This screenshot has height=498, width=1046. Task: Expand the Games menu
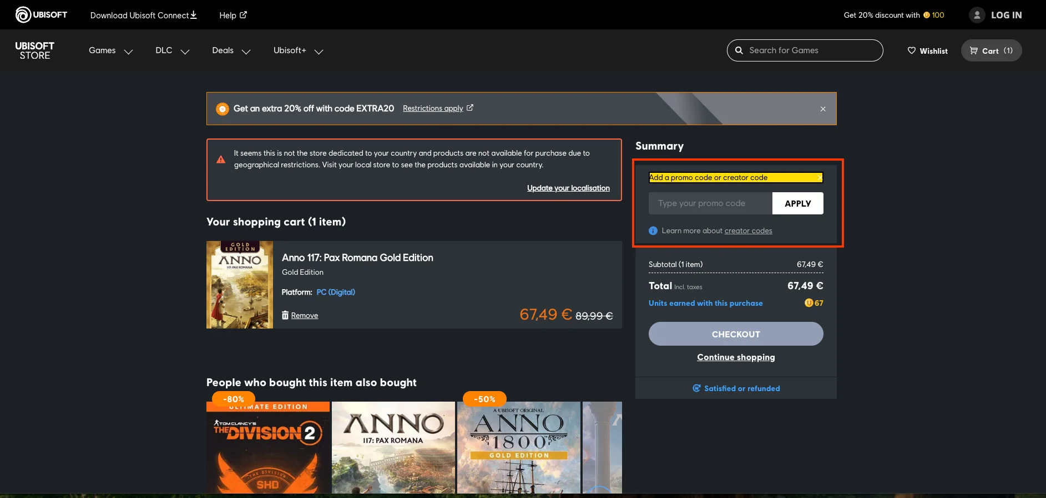point(111,50)
